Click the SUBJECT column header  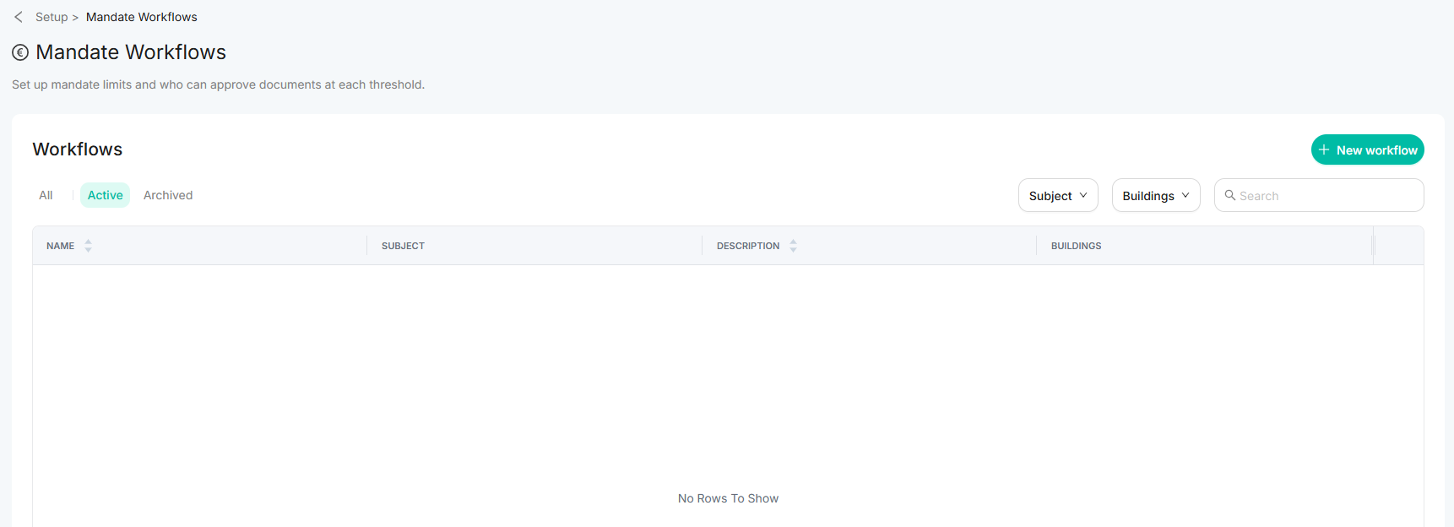(x=403, y=246)
